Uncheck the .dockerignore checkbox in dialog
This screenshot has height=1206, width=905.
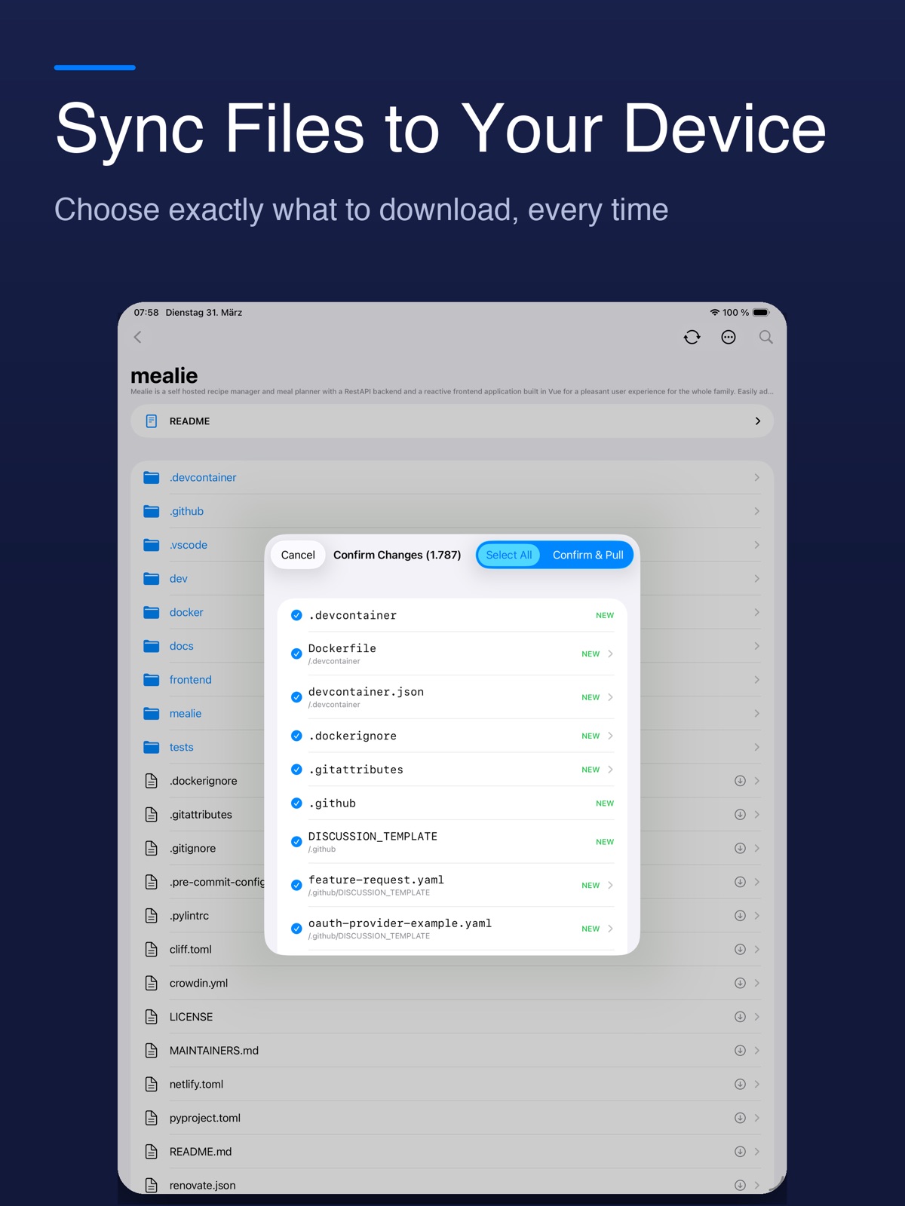[x=296, y=736]
